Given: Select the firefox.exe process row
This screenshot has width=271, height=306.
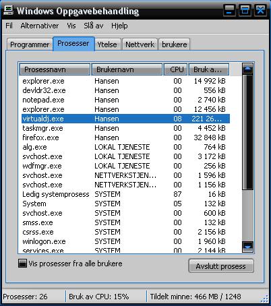Looking at the screenshot, I should click(x=125, y=137).
